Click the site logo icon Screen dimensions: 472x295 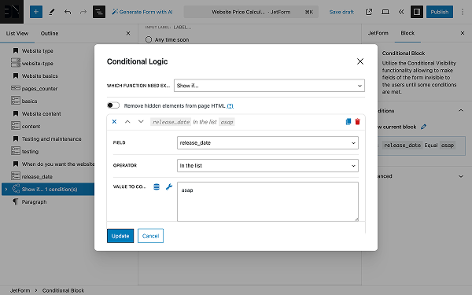tap(12, 12)
